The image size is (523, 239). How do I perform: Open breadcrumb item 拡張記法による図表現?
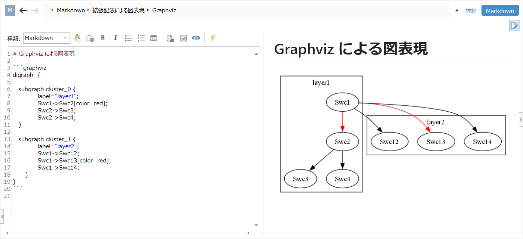pyautogui.click(x=118, y=10)
